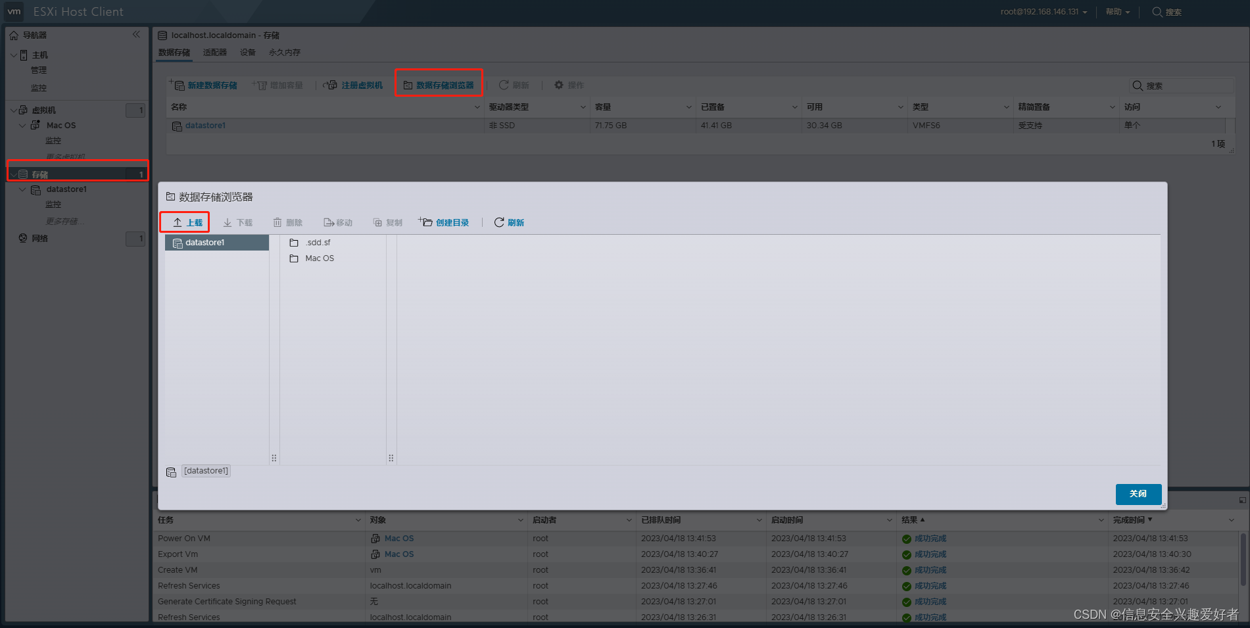The image size is (1250, 628).
Task: Create a new directory in datastore browser
Action: (x=444, y=222)
